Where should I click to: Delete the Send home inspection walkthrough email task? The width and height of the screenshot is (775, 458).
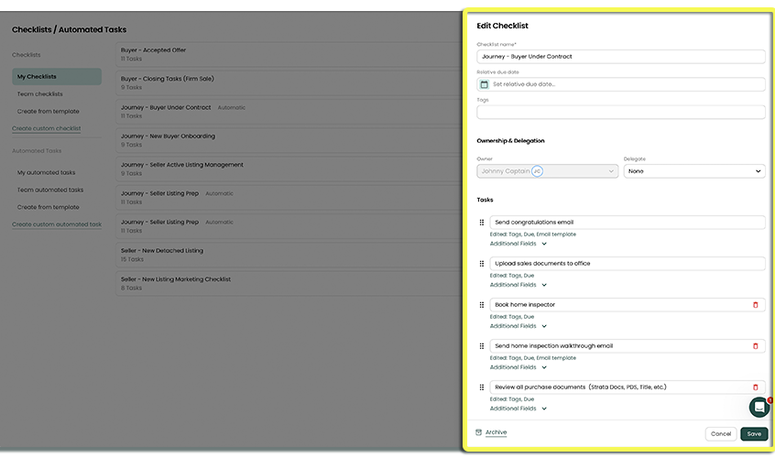(755, 346)
